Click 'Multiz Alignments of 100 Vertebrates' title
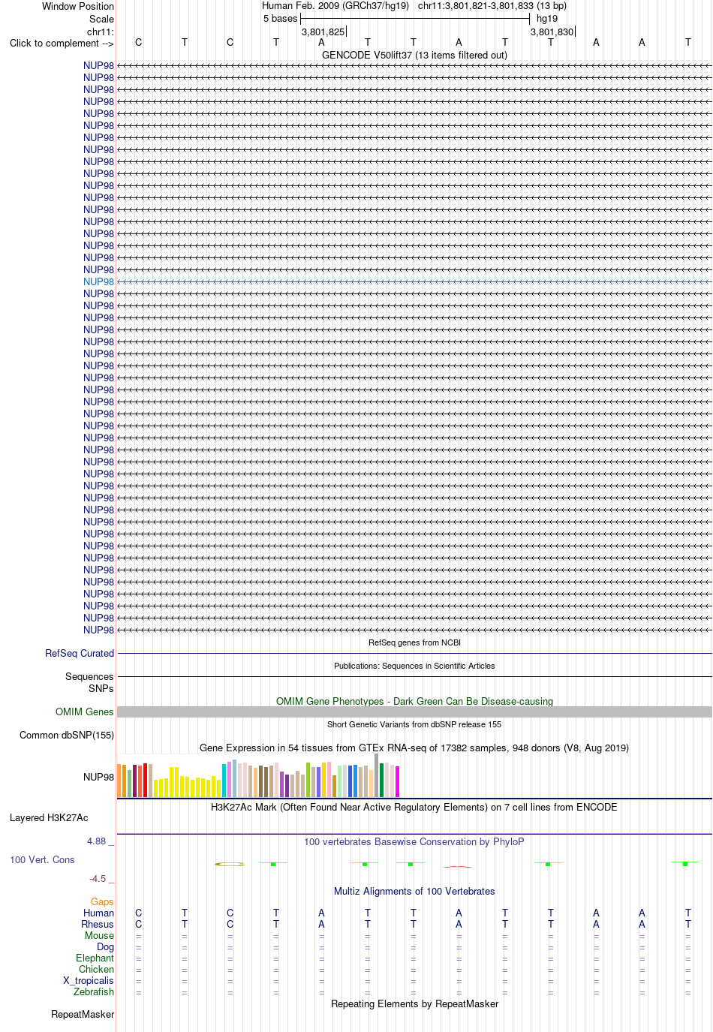 pos(414,892)
